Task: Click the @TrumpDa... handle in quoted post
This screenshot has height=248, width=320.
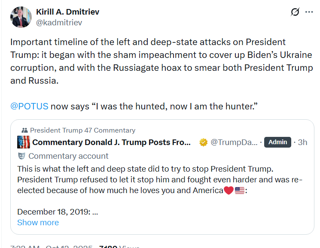Action: [x=234, y=142]
